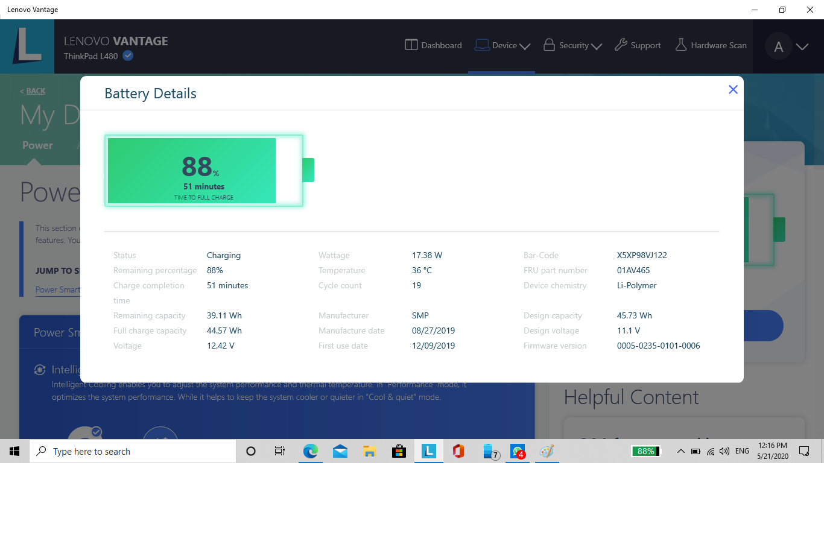The width and height of the screenshot is (824, 547).
Task: Open the Action Center notifications icon
Action: coord(804,451)
